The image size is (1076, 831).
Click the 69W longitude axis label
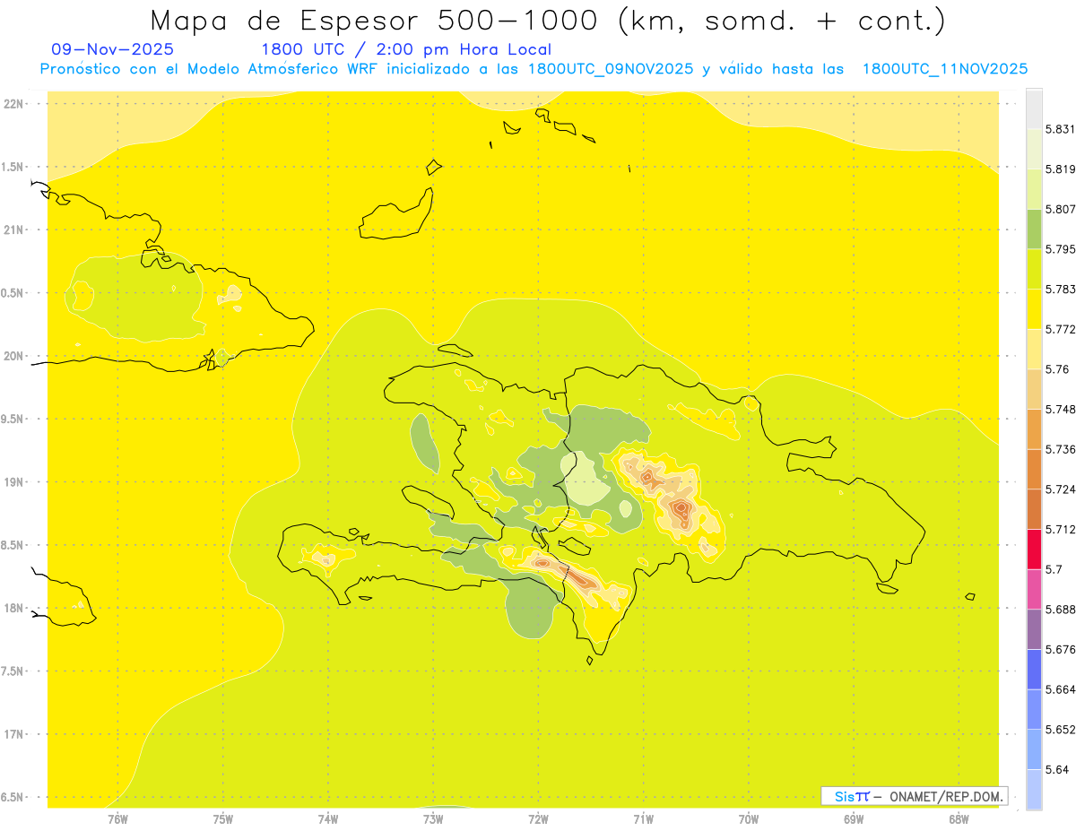854,819
